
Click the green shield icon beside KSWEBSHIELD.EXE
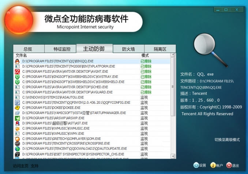pyautogui.click(x=17, y=82)
